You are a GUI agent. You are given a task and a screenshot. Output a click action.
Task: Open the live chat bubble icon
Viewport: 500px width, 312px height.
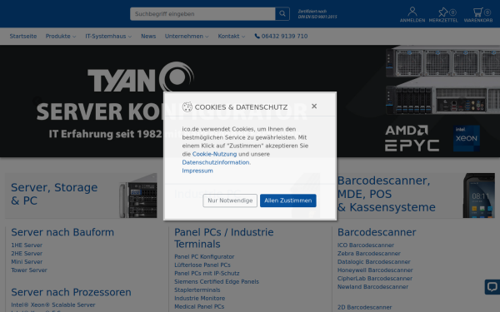click(492, 287)
